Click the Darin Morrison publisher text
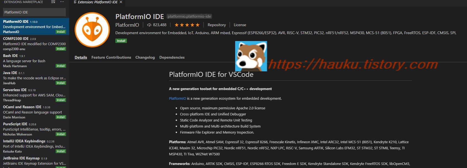 pos(14,117)
